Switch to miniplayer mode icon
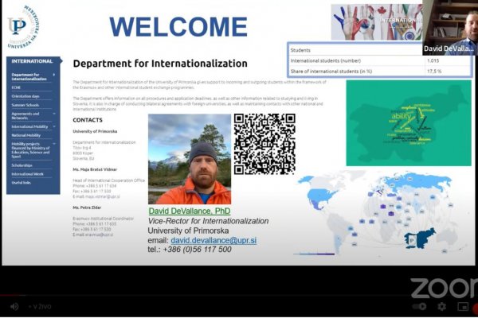The width and height of the screenshot is (478, 318). point(463,306)
